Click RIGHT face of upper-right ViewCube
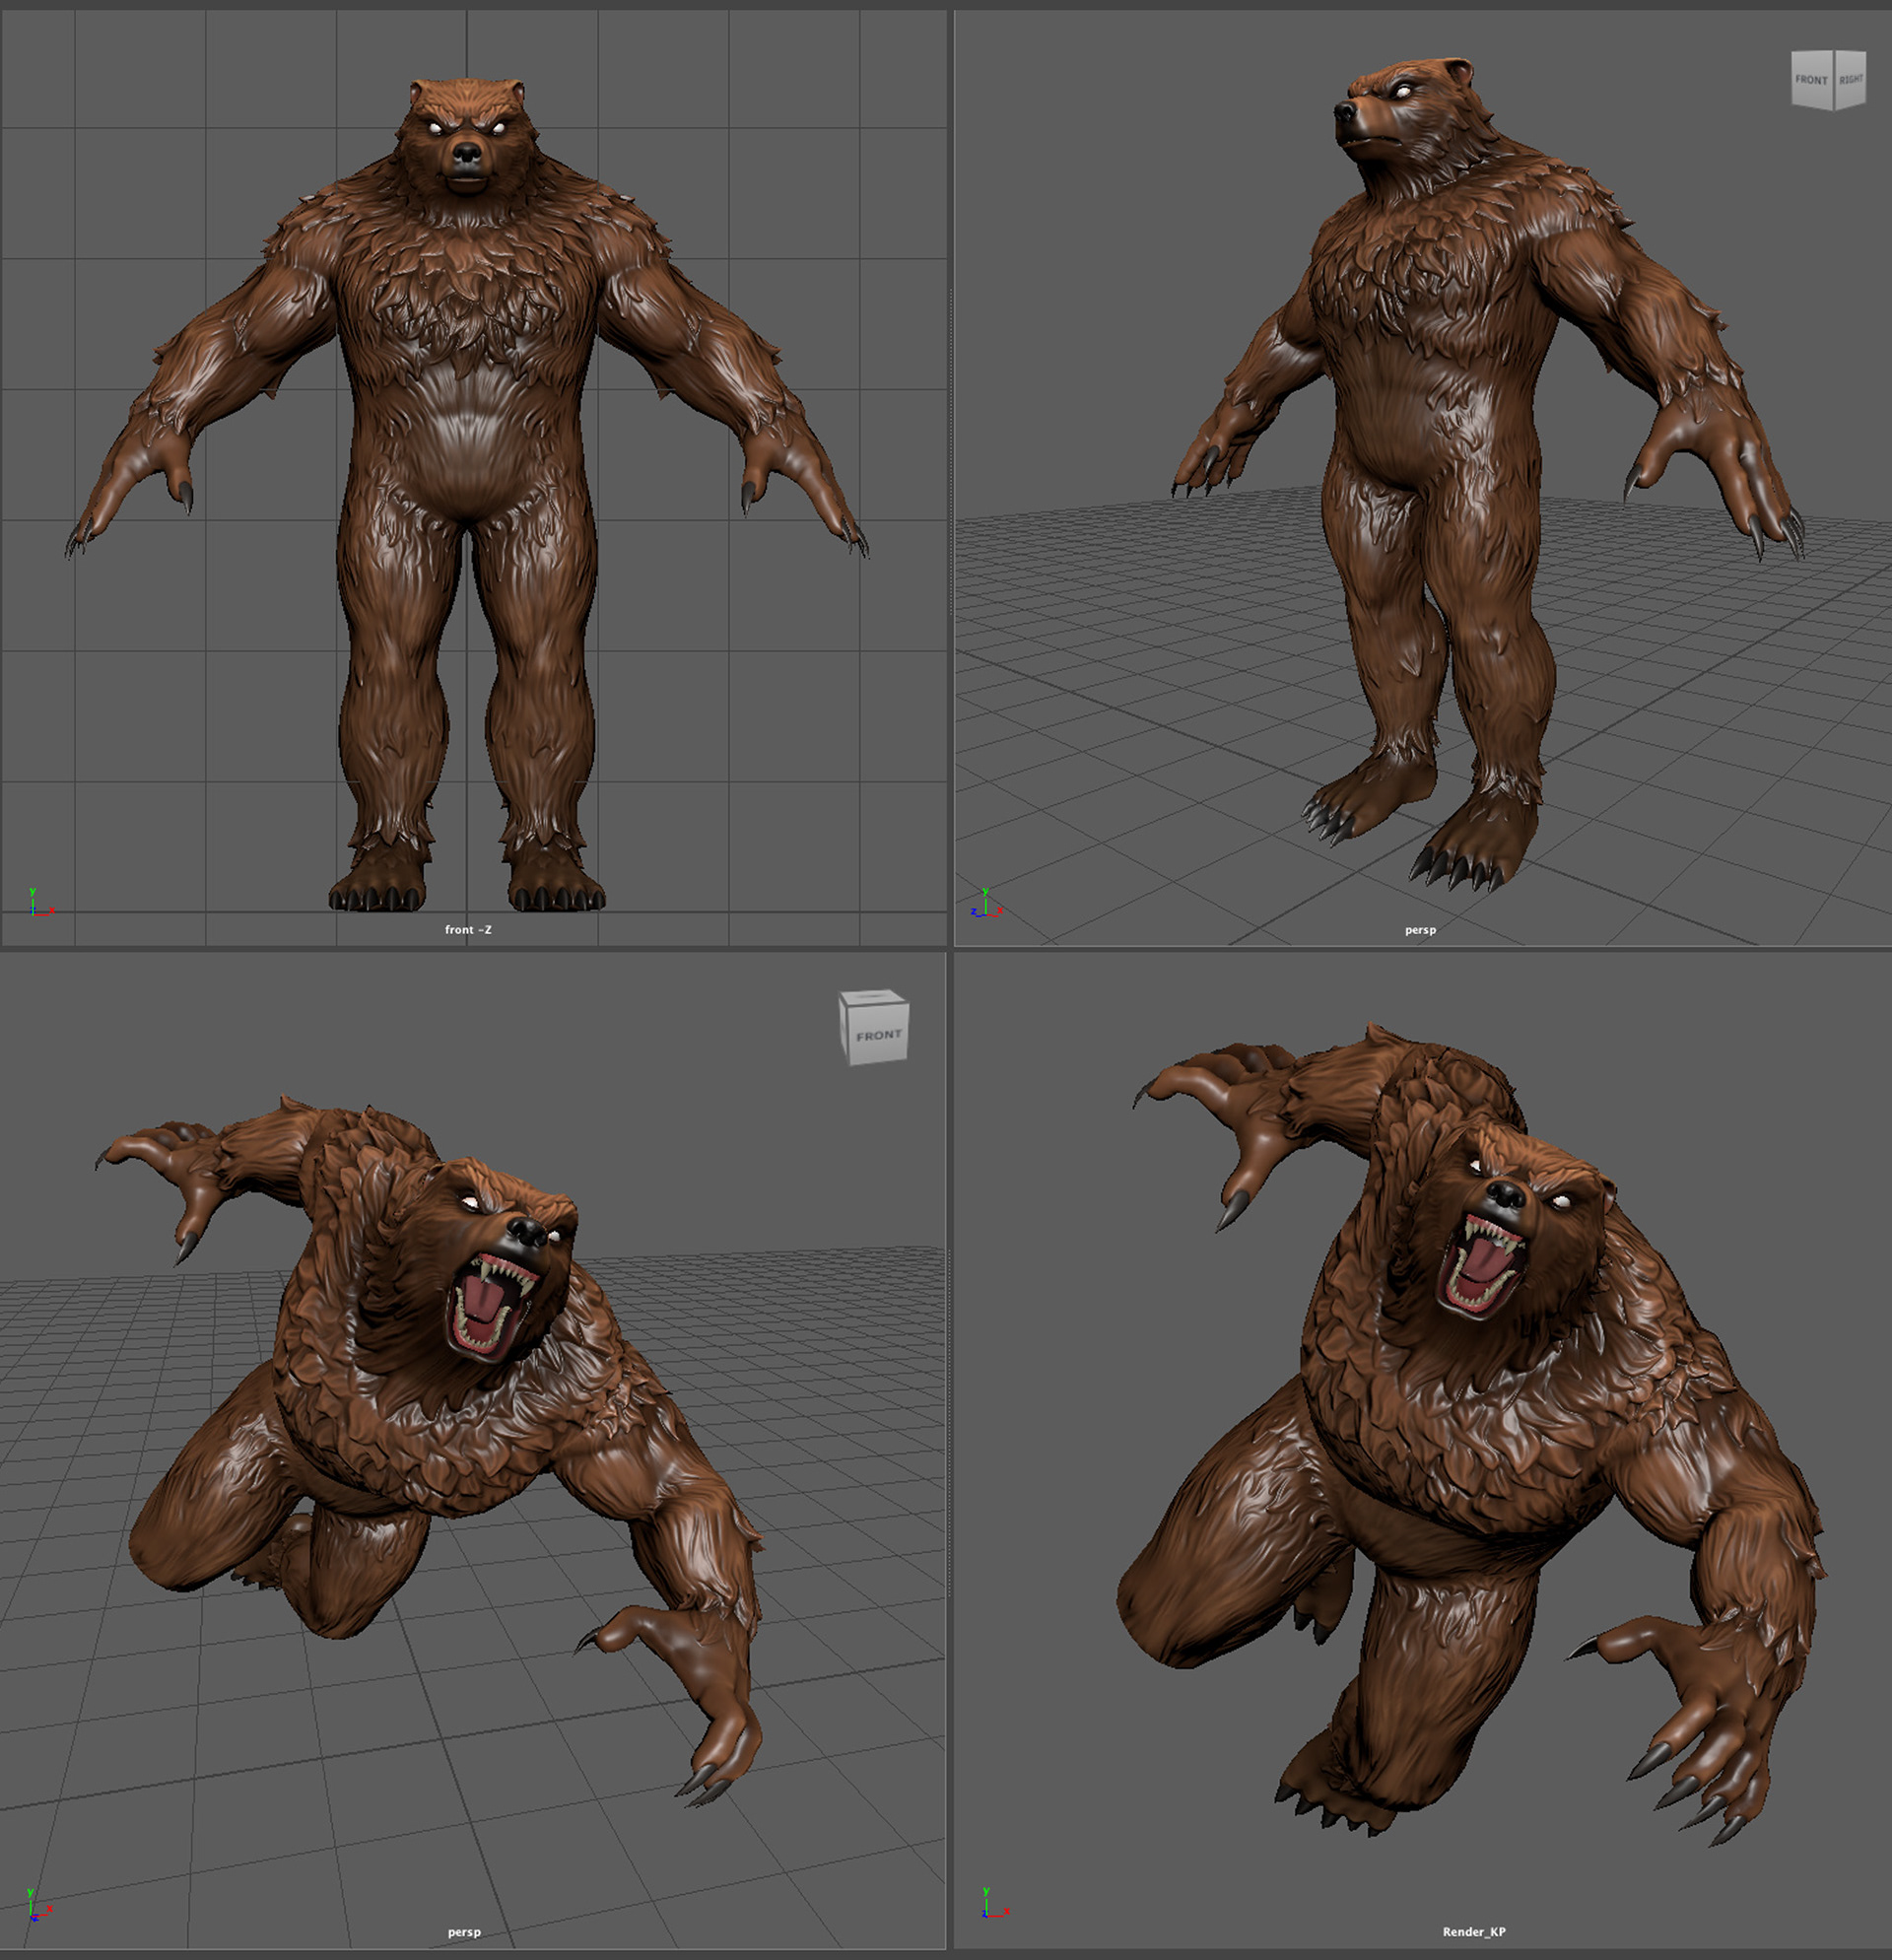1892x1960 pixels. coord(1851,79)
